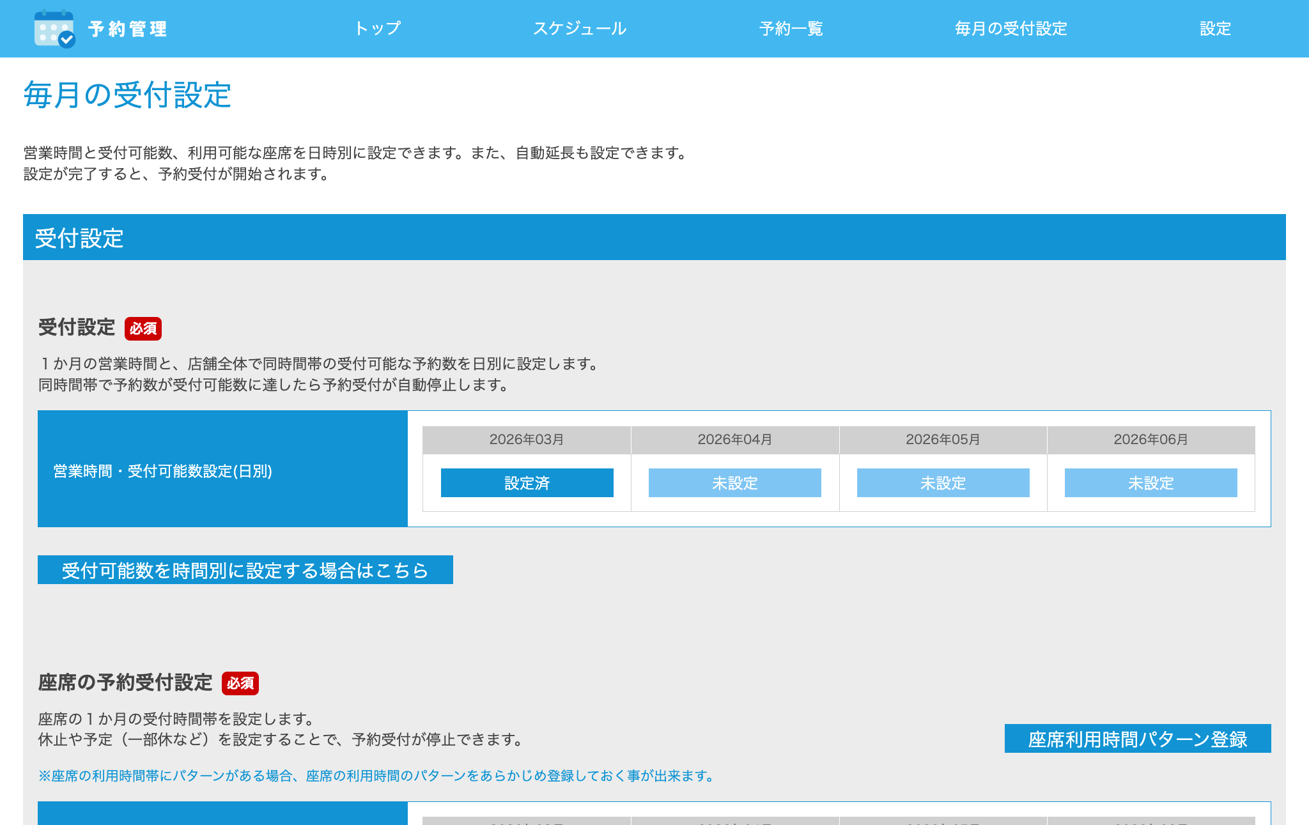Click the 営業時間・受付可能数設定(日別) row label
Image resolution: width=1309 pixels, height=825 pixels.
[x=162, y=473]
